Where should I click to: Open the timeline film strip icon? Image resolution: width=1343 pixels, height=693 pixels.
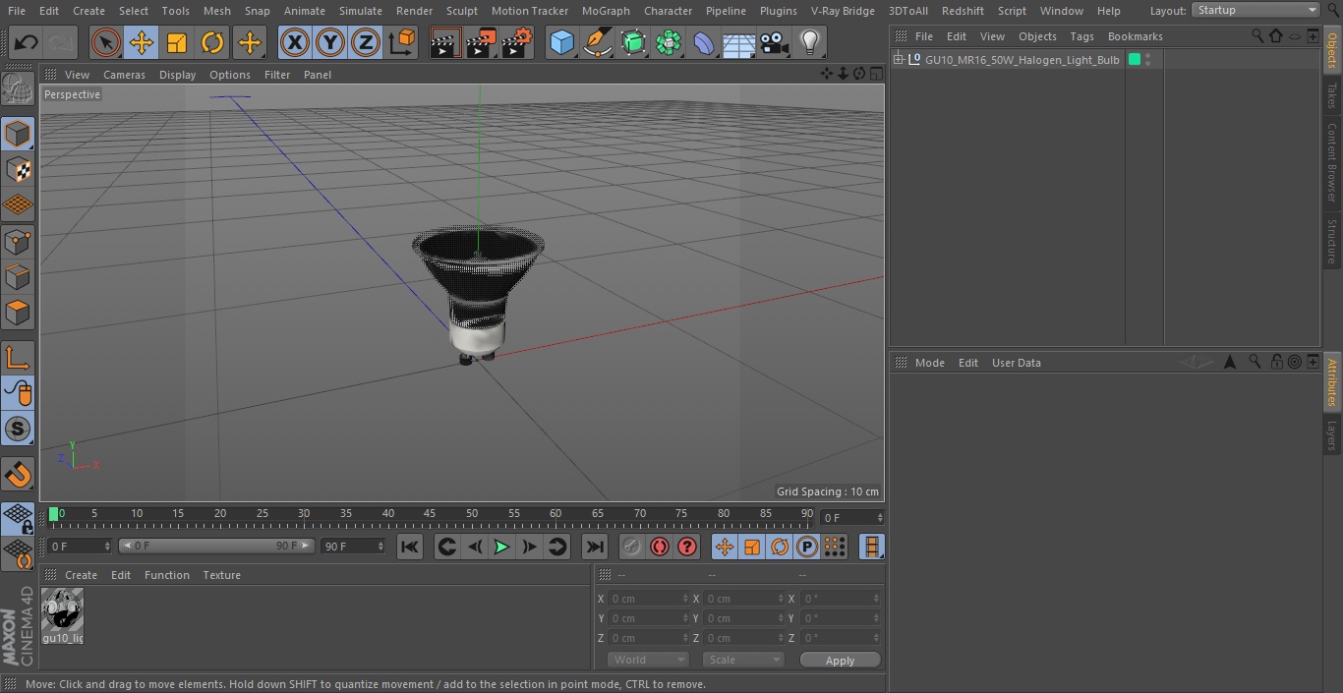pyautogui.click(x=871, y=547)
